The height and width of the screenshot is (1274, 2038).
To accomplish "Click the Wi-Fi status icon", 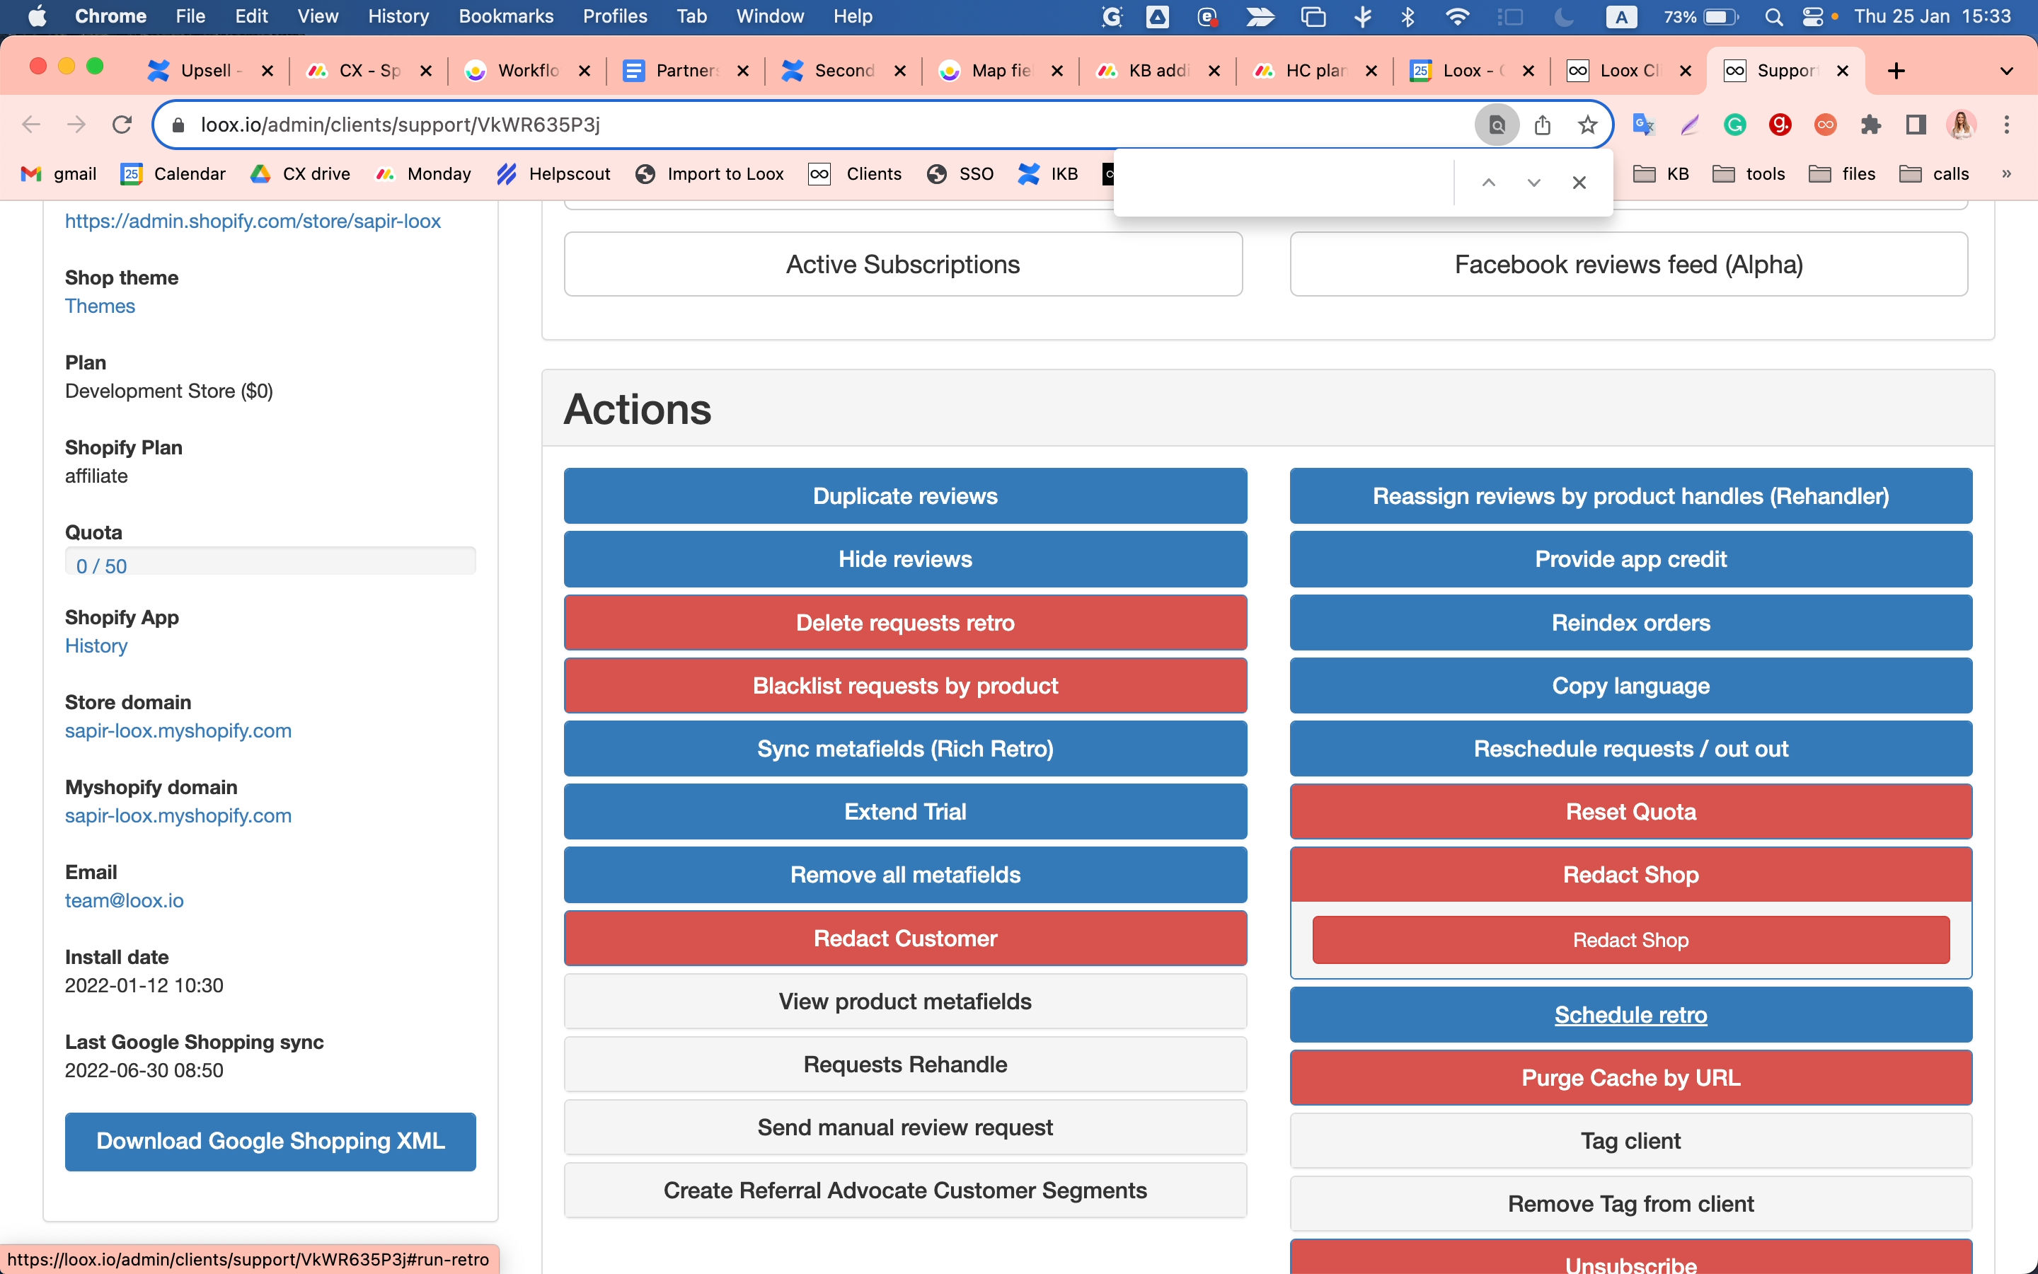I will (1457, 17).
